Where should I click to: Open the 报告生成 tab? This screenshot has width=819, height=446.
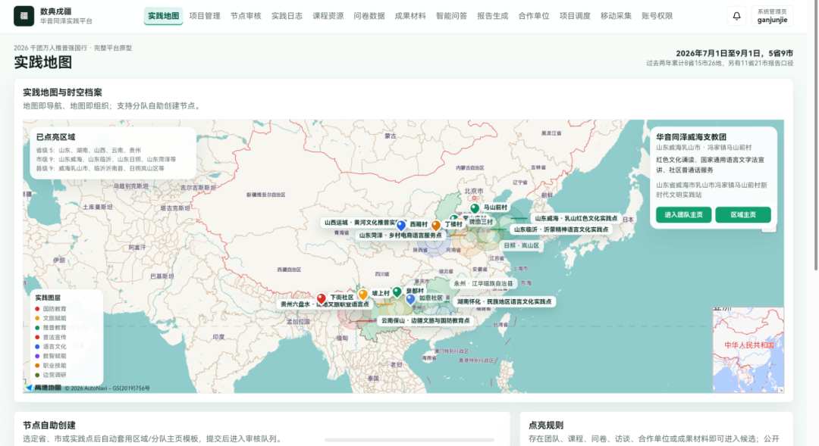tap(493, 16)
